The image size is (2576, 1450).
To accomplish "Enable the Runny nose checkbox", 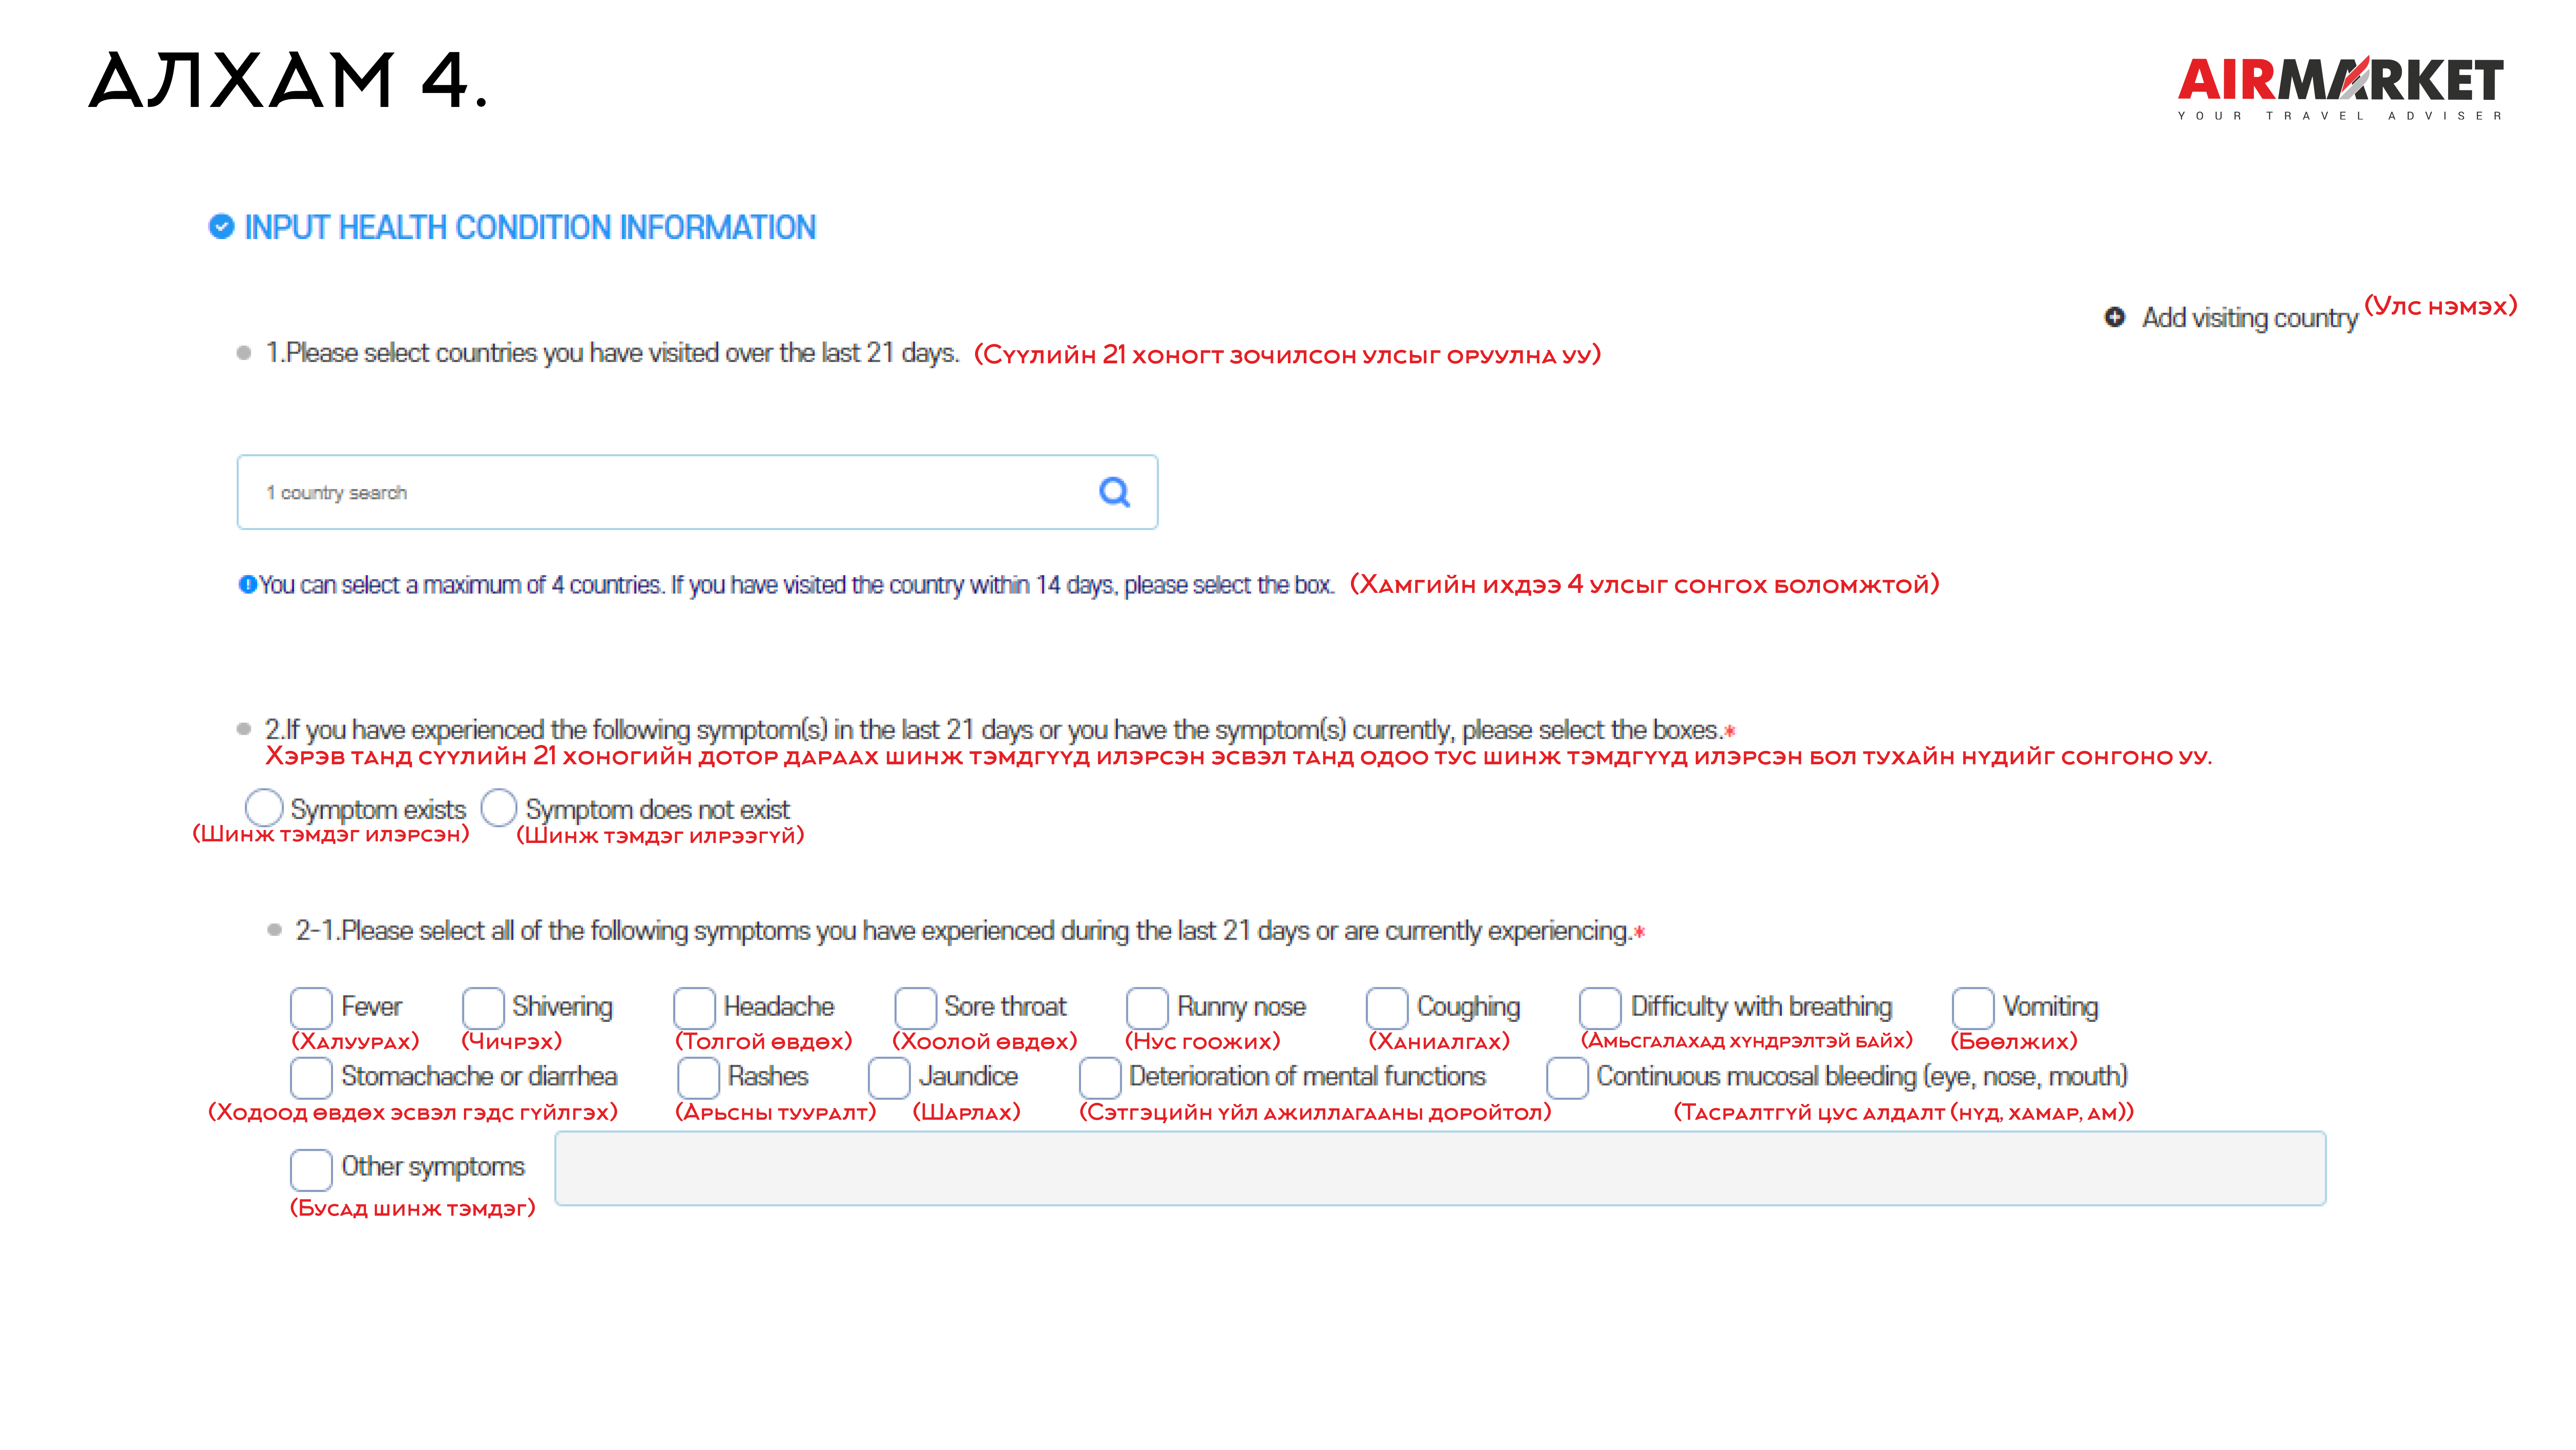I will coord(1147,1008).
